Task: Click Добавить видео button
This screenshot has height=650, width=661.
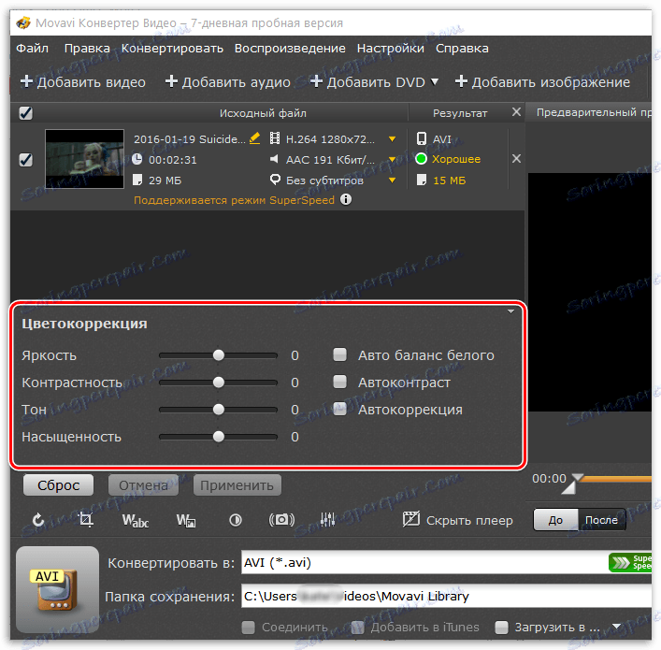Action: (83, 81)
